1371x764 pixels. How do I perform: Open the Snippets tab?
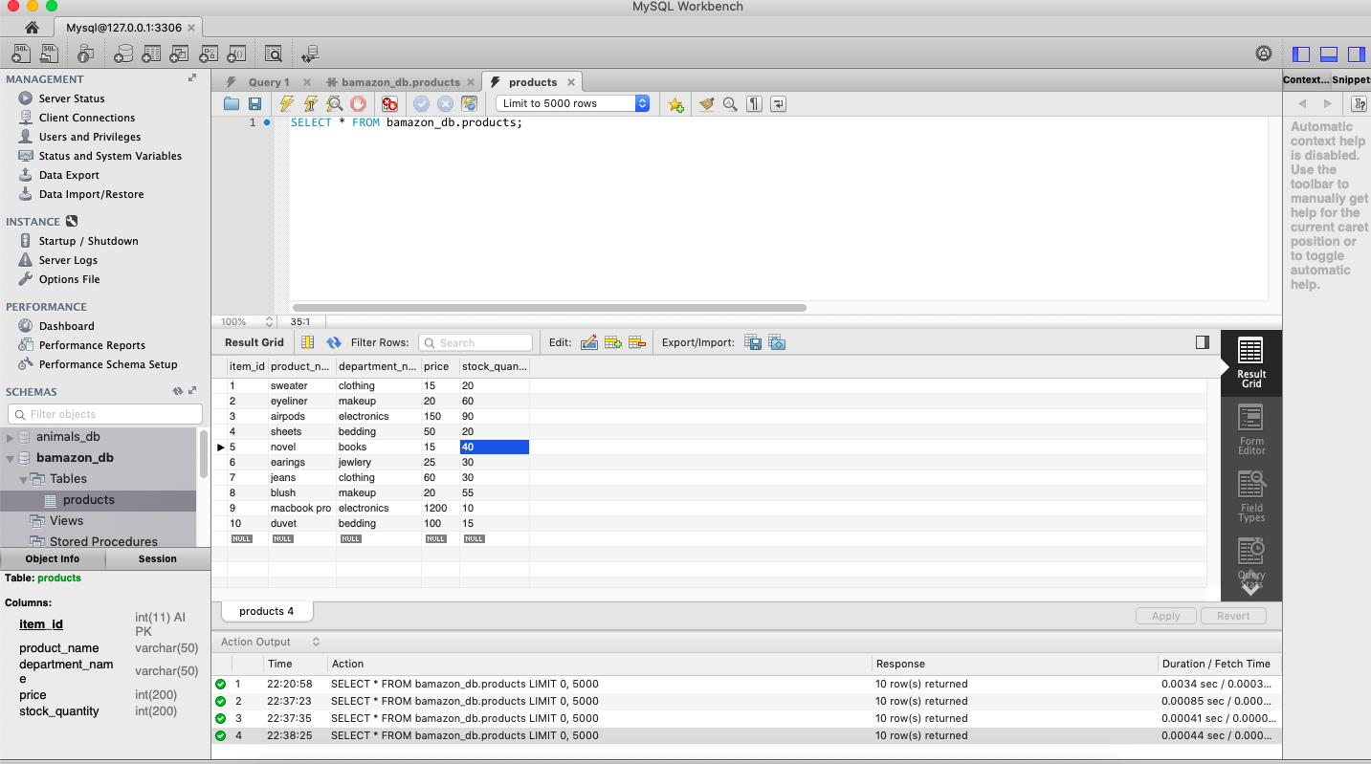pyautogui.click(x=1351, y=80)
